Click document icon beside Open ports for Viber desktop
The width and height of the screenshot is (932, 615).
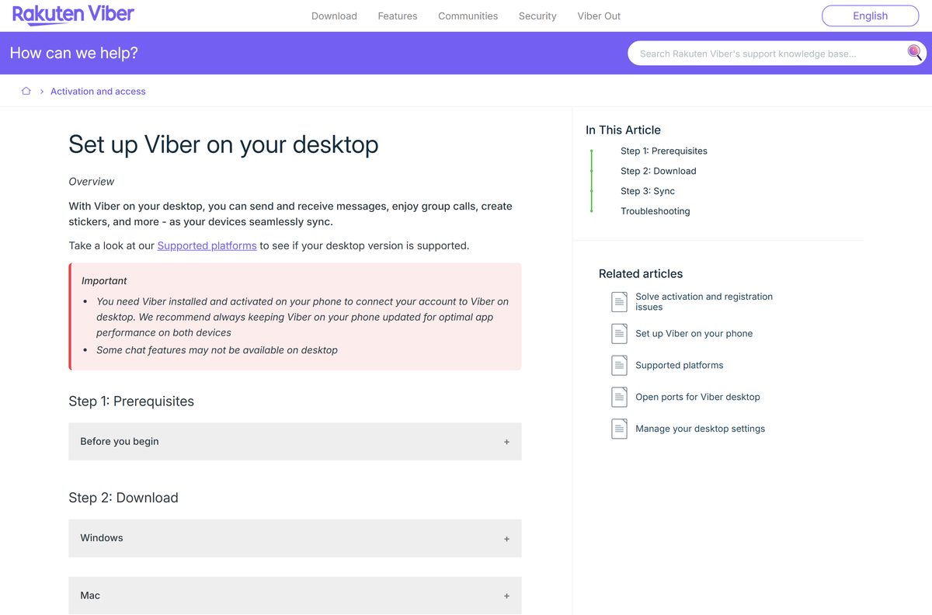pos(619,397)
